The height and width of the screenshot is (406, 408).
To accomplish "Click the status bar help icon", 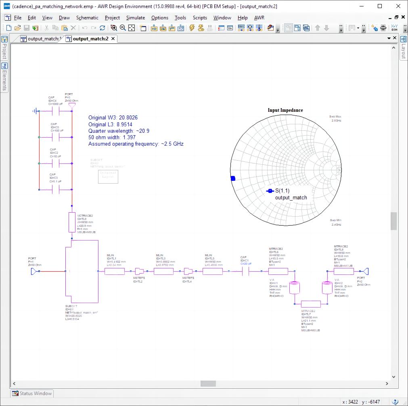I will (395, 402).
